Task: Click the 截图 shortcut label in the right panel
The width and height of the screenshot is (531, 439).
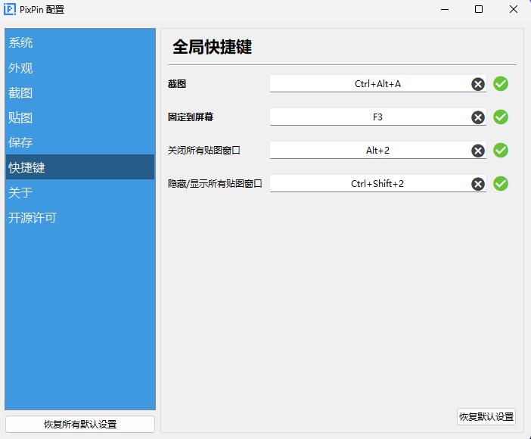Action: click(x=177, y=84)
